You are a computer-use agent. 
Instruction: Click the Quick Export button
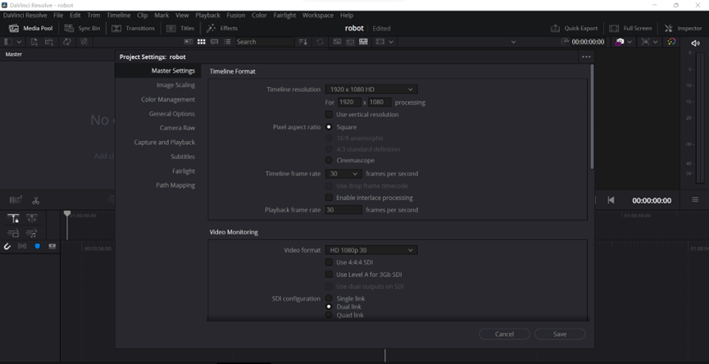pyautogui.click(x=575, y=28)
